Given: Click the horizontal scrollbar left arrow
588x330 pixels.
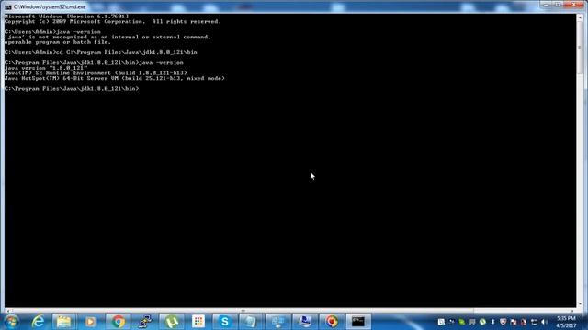Looking at the screenshot, I should [x=8, y=311].
